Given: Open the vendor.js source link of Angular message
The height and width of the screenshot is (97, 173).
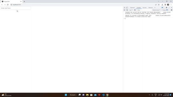Looking at the screenshot, I should (163, 16).
